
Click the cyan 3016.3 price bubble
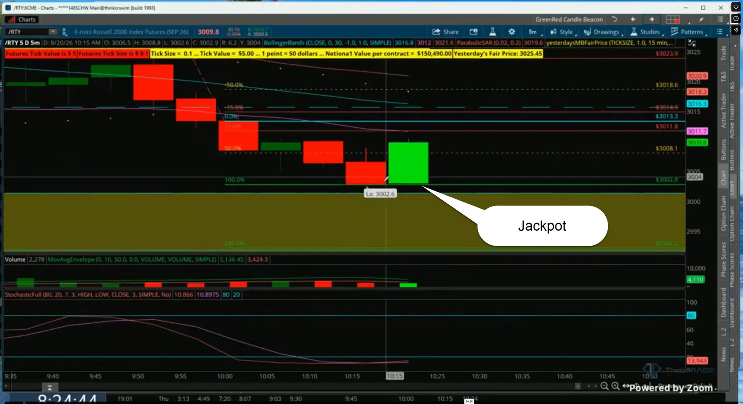pos(697,104)
